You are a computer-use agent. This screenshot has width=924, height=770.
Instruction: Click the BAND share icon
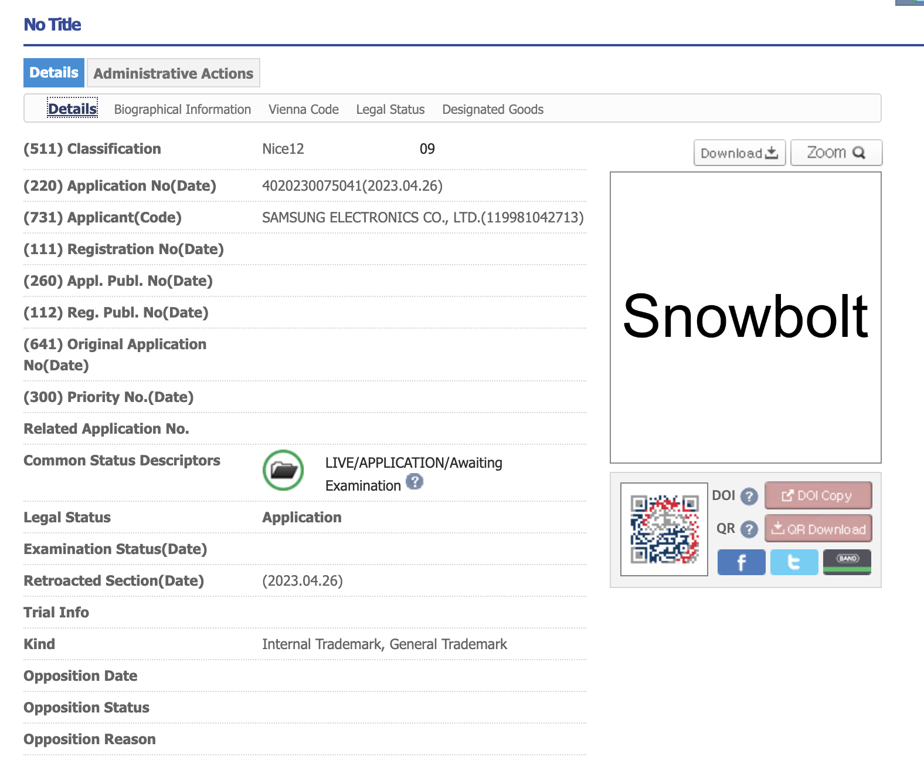point(847,562)
